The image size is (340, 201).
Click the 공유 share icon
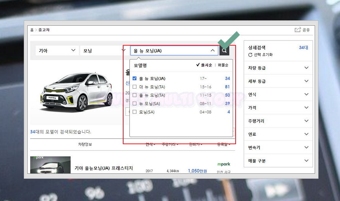click(298, 30)
